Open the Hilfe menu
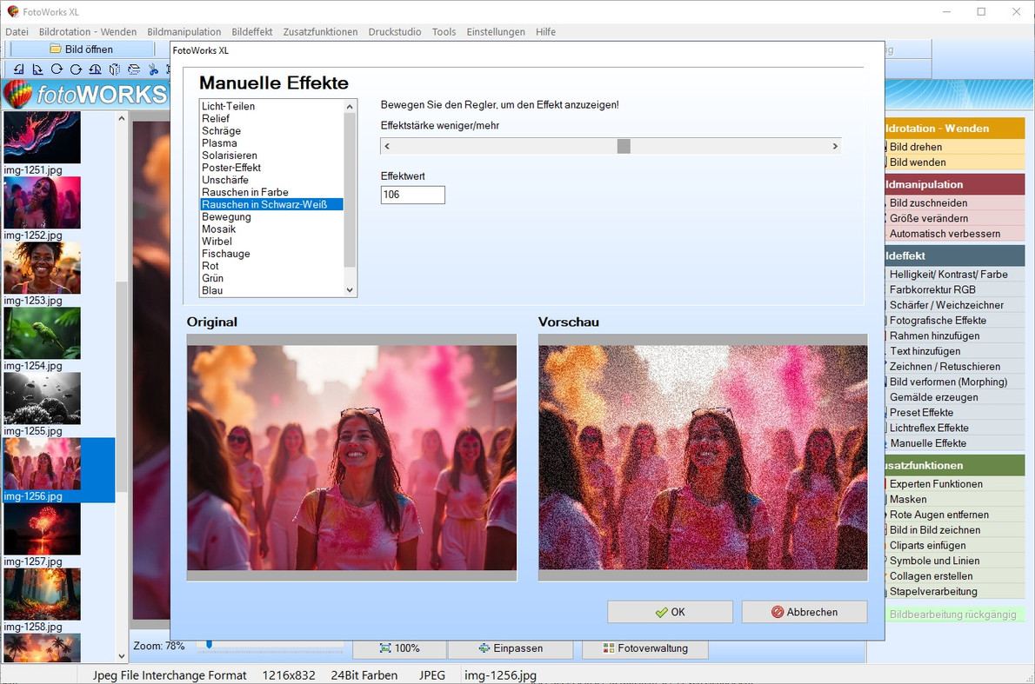This screenshot has height=684, width=1035. [x=545, y=31]
